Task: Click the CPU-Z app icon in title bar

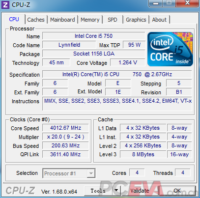Action: 5,5
